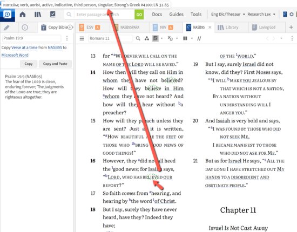
Task: Click the 'Israel Is Not Cast Away' heading
Action: click(x=238, y=228)
